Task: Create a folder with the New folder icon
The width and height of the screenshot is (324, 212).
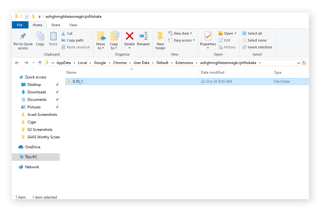Action: [x=160, y=39]
